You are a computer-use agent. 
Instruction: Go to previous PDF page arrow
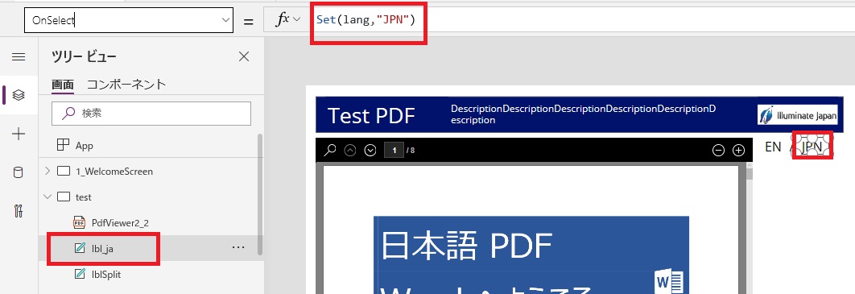[350, 150]
